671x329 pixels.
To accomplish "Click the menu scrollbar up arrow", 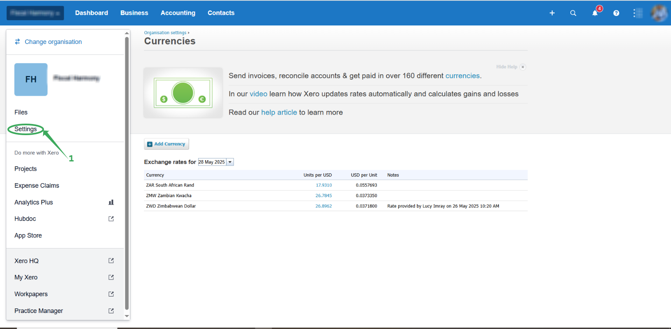I will coord(127,33).
